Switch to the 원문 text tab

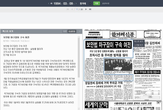point(65,31)
